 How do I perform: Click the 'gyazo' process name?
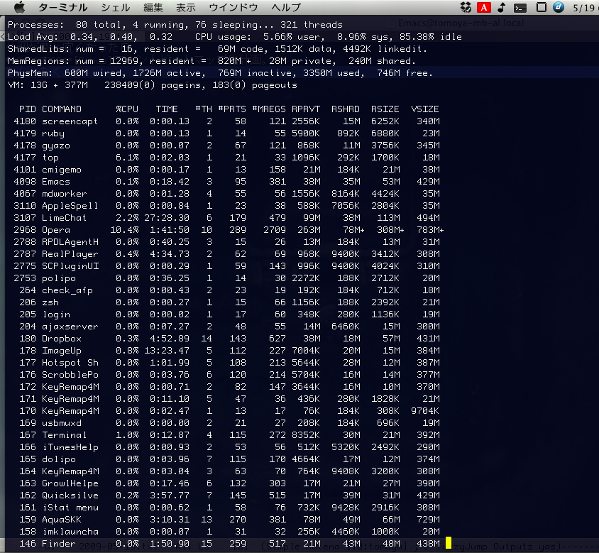(56, 146)
